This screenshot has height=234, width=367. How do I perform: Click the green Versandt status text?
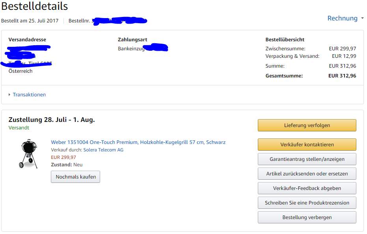coord(19,128)
